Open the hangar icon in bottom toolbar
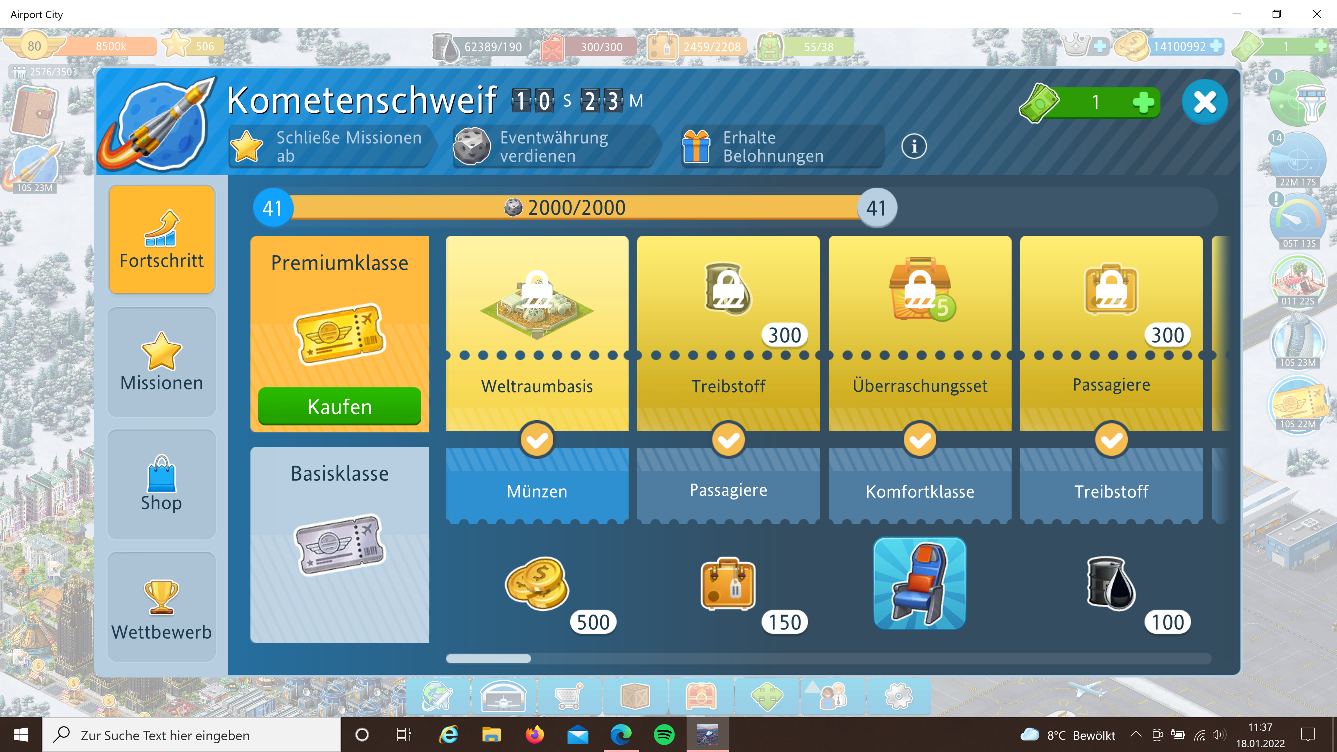 (x=503, y=696)
